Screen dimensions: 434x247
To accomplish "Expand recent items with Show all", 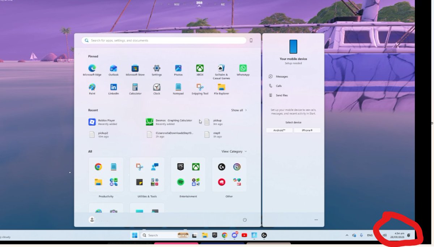I will click(x=239, y=110).
